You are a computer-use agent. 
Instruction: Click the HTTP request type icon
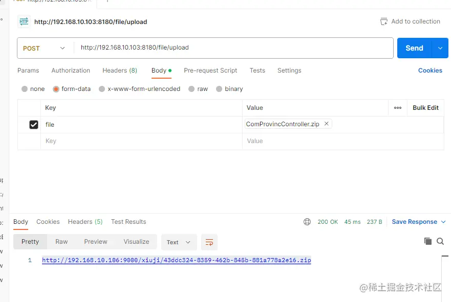point(24,21)
